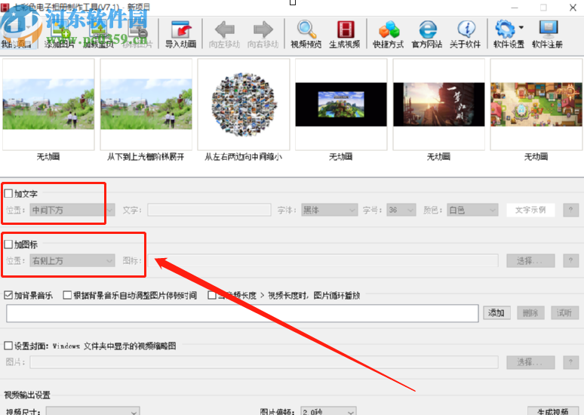
Task: Enable the 设置封面 checkbox
Action: [8, 346]
